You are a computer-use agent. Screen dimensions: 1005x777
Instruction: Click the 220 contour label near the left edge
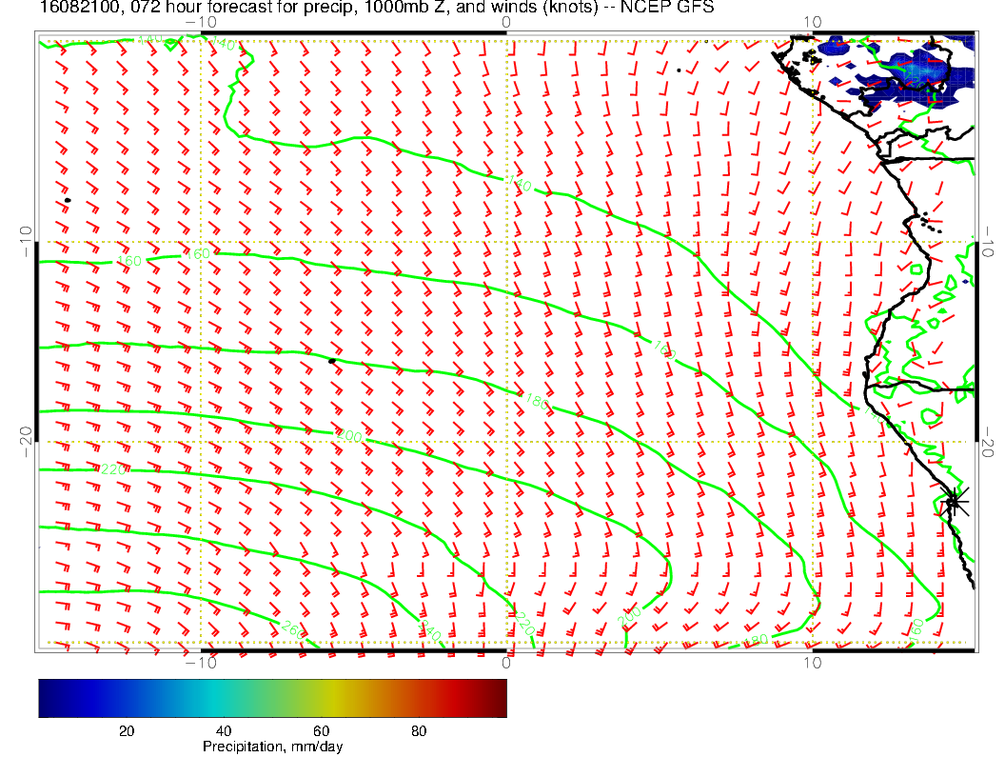(113, 469)
